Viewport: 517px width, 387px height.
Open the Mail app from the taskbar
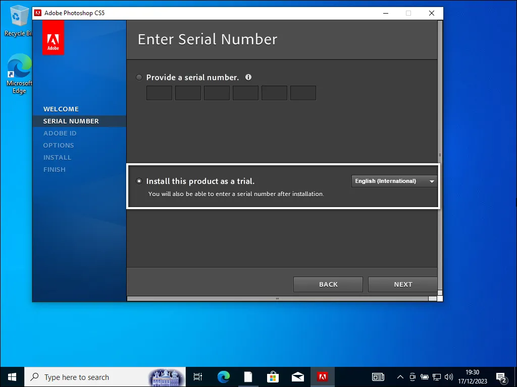coord(297,376)
